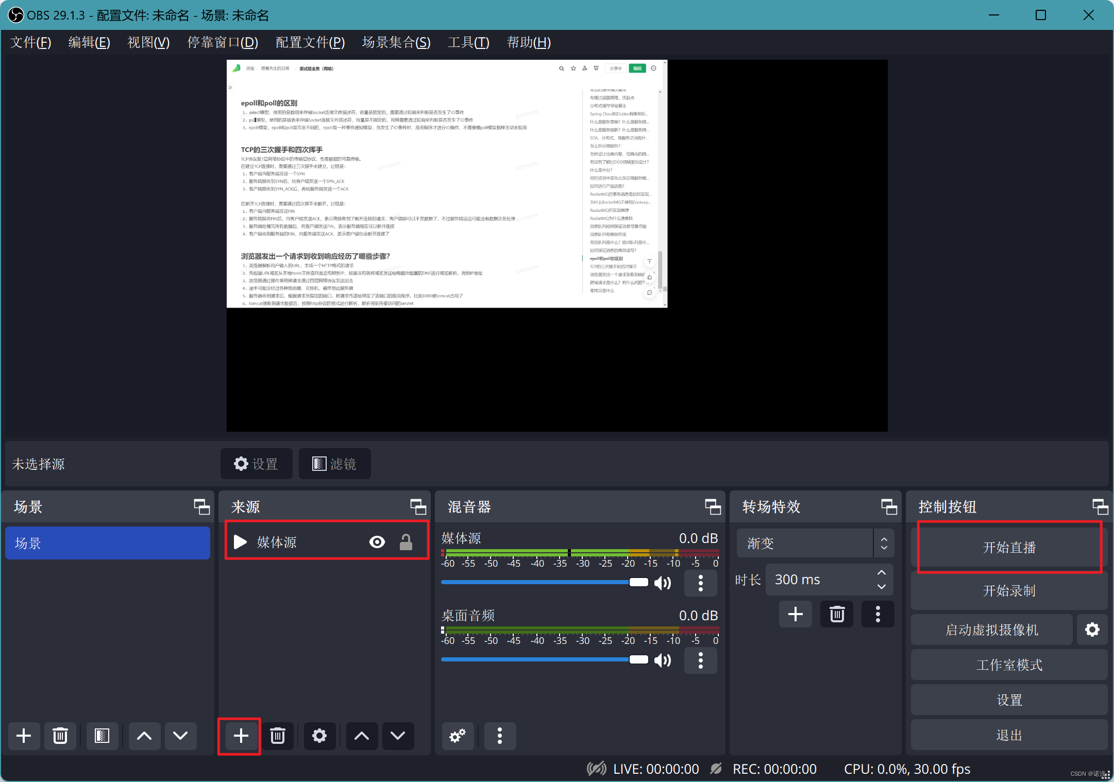
Task: Toggle lock on 媒体源 source
Action: pyautogui.click(x=406, y=542)
